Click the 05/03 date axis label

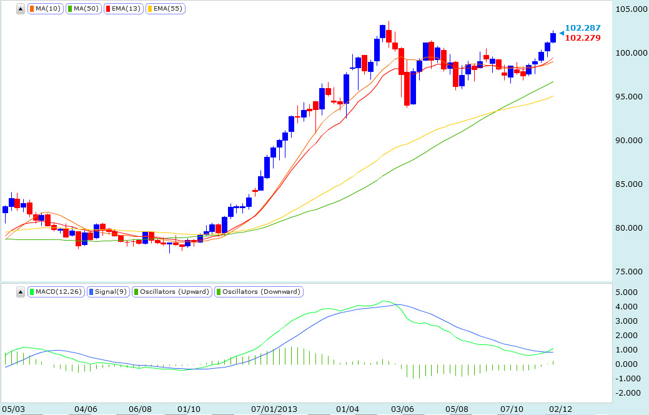coord(13,409)
